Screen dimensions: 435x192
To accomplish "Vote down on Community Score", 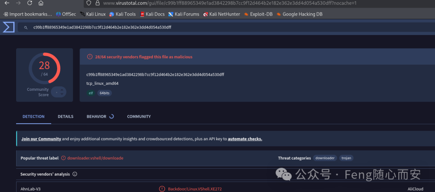I will coord(62,94).
